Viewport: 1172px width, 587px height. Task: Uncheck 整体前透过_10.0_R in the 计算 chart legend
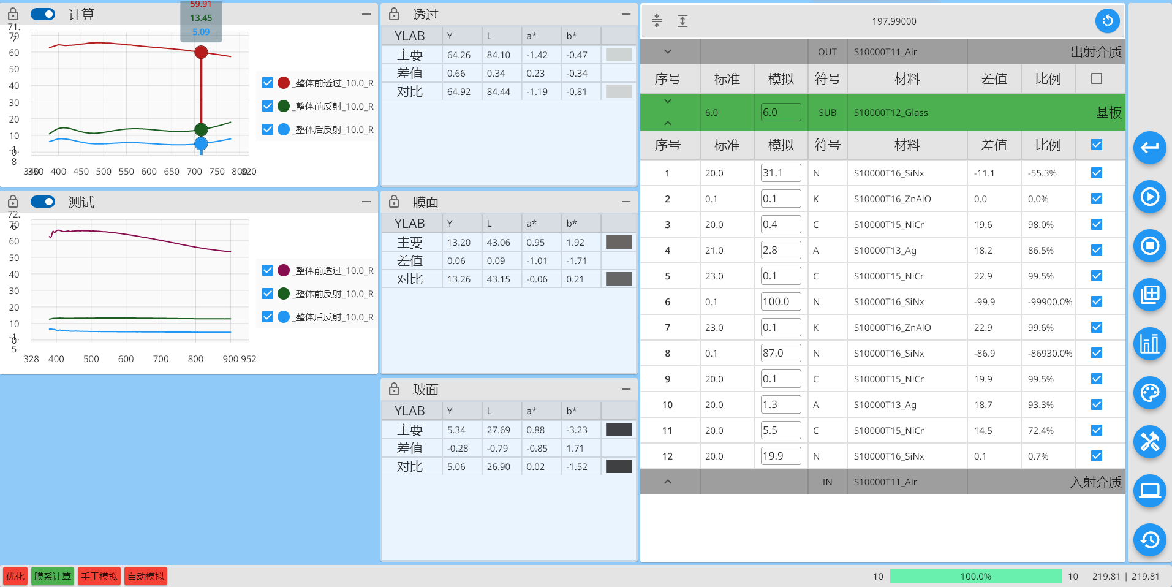268,82
